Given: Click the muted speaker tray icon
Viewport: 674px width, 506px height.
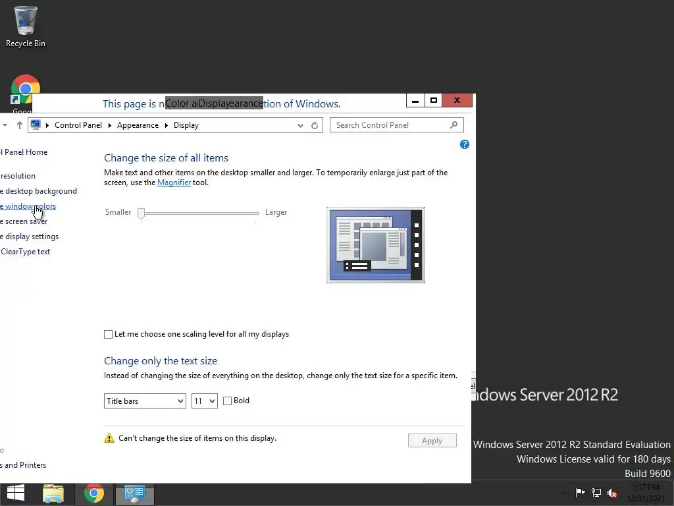Looking at the screenshot, I should 612,493.
